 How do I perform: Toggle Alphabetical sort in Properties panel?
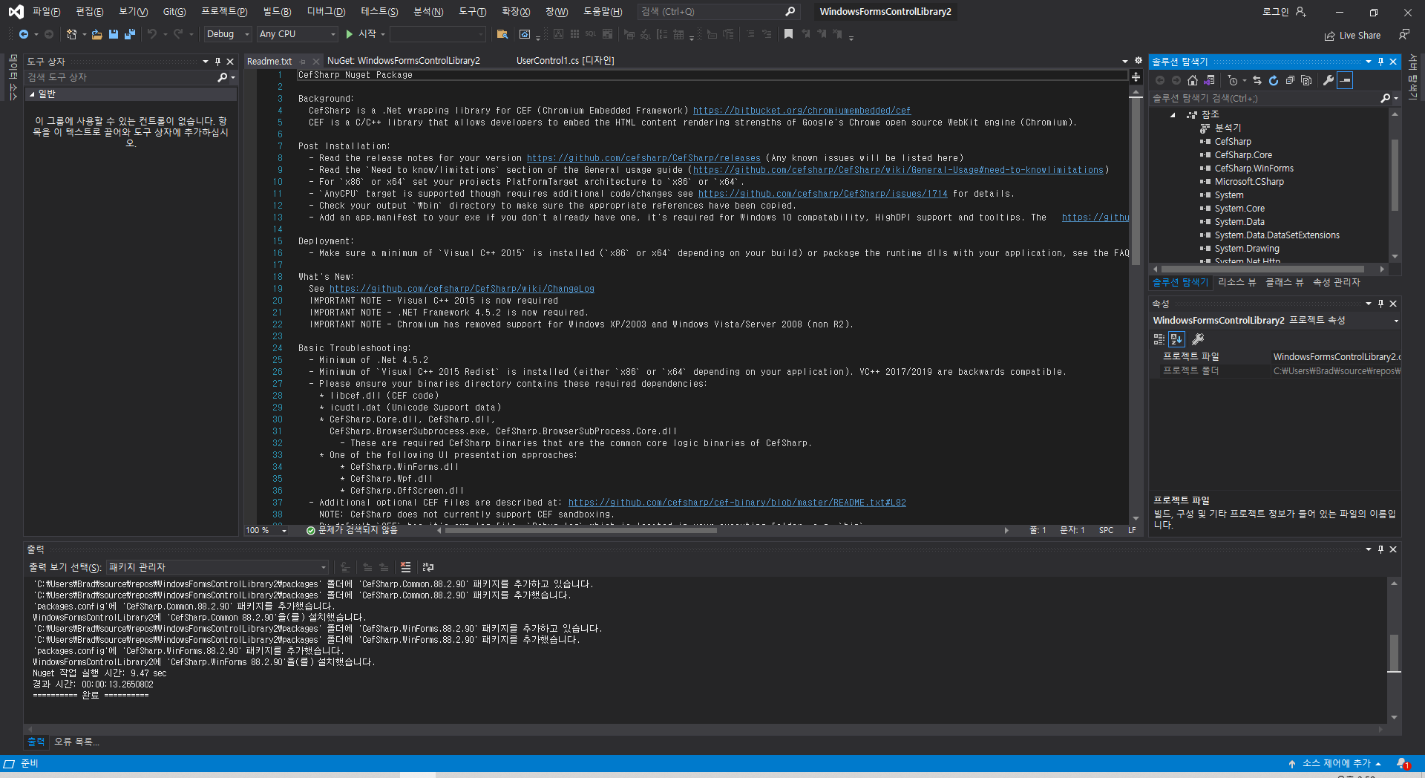click(1176, 339)
